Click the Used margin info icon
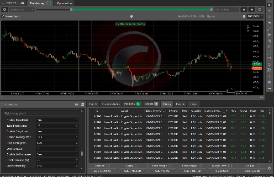This screenshot has width=274, height=177. point(171,166)
